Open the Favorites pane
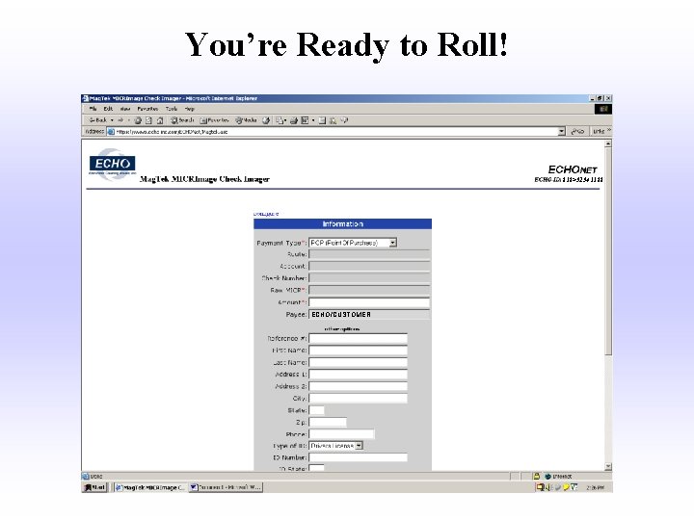Screen dimensions: 694x520 [214, 120]
